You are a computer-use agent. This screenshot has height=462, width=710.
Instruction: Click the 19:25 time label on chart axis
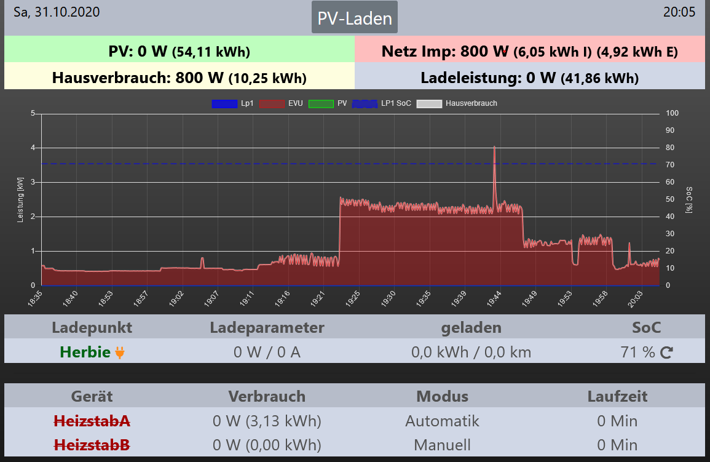353,298
